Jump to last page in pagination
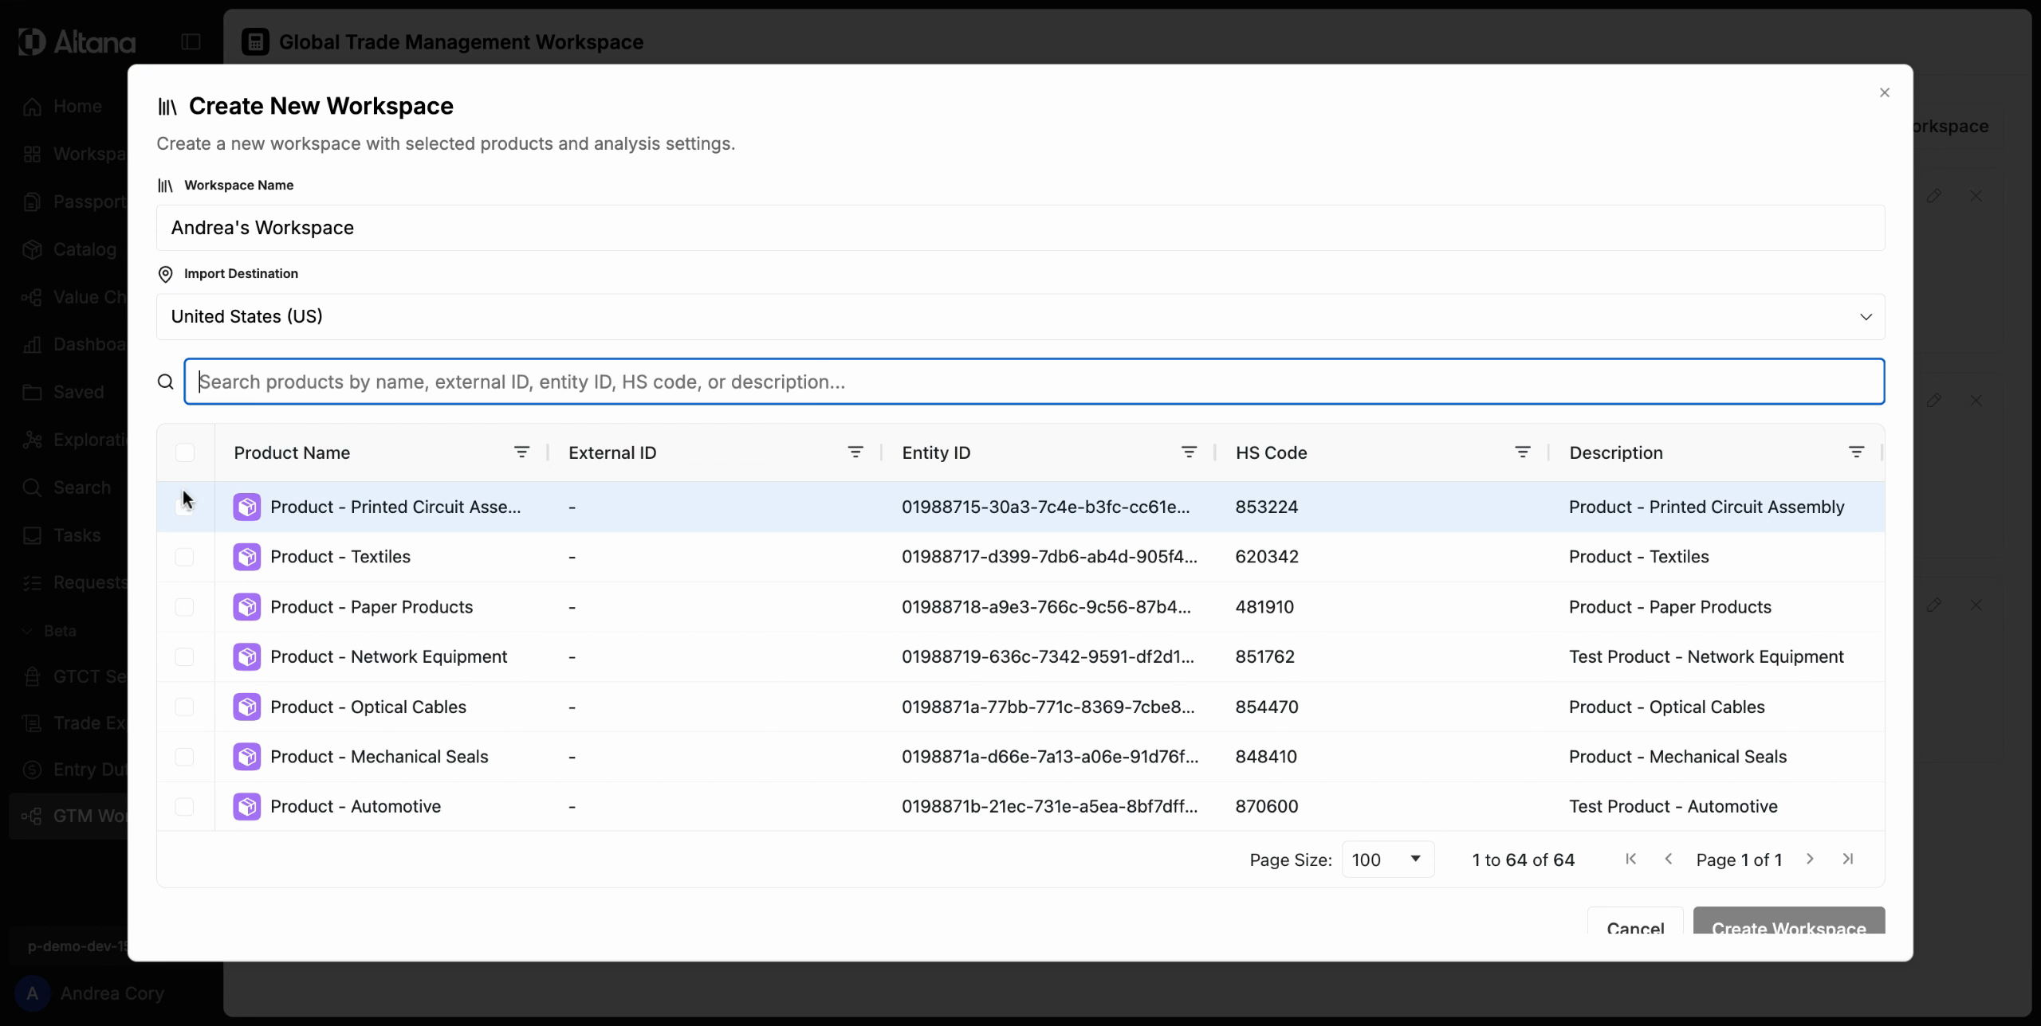 coord(1848,859)
